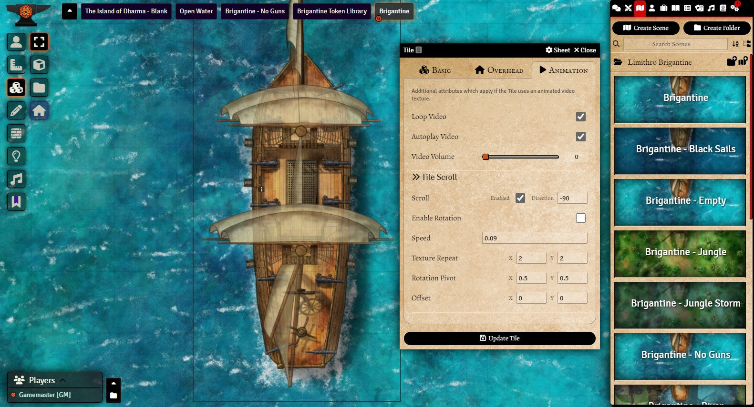
Task: Open the Card Stacks sidebar tab
Action: click(x=699, y=8)
